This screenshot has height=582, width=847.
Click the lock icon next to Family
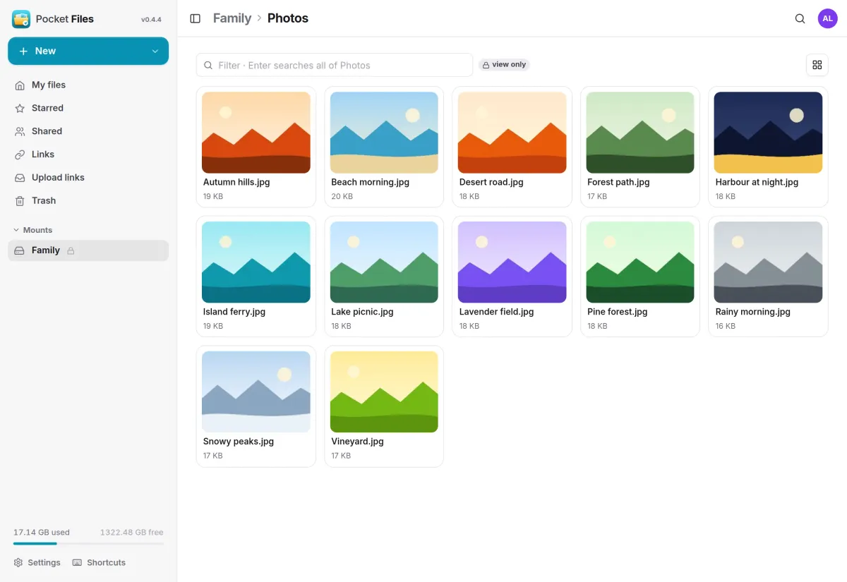tap(71, 251)
